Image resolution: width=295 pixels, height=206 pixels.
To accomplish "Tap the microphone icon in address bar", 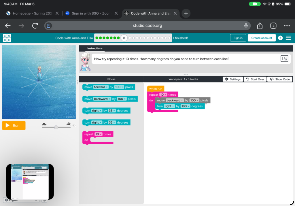I will (246, 26).
